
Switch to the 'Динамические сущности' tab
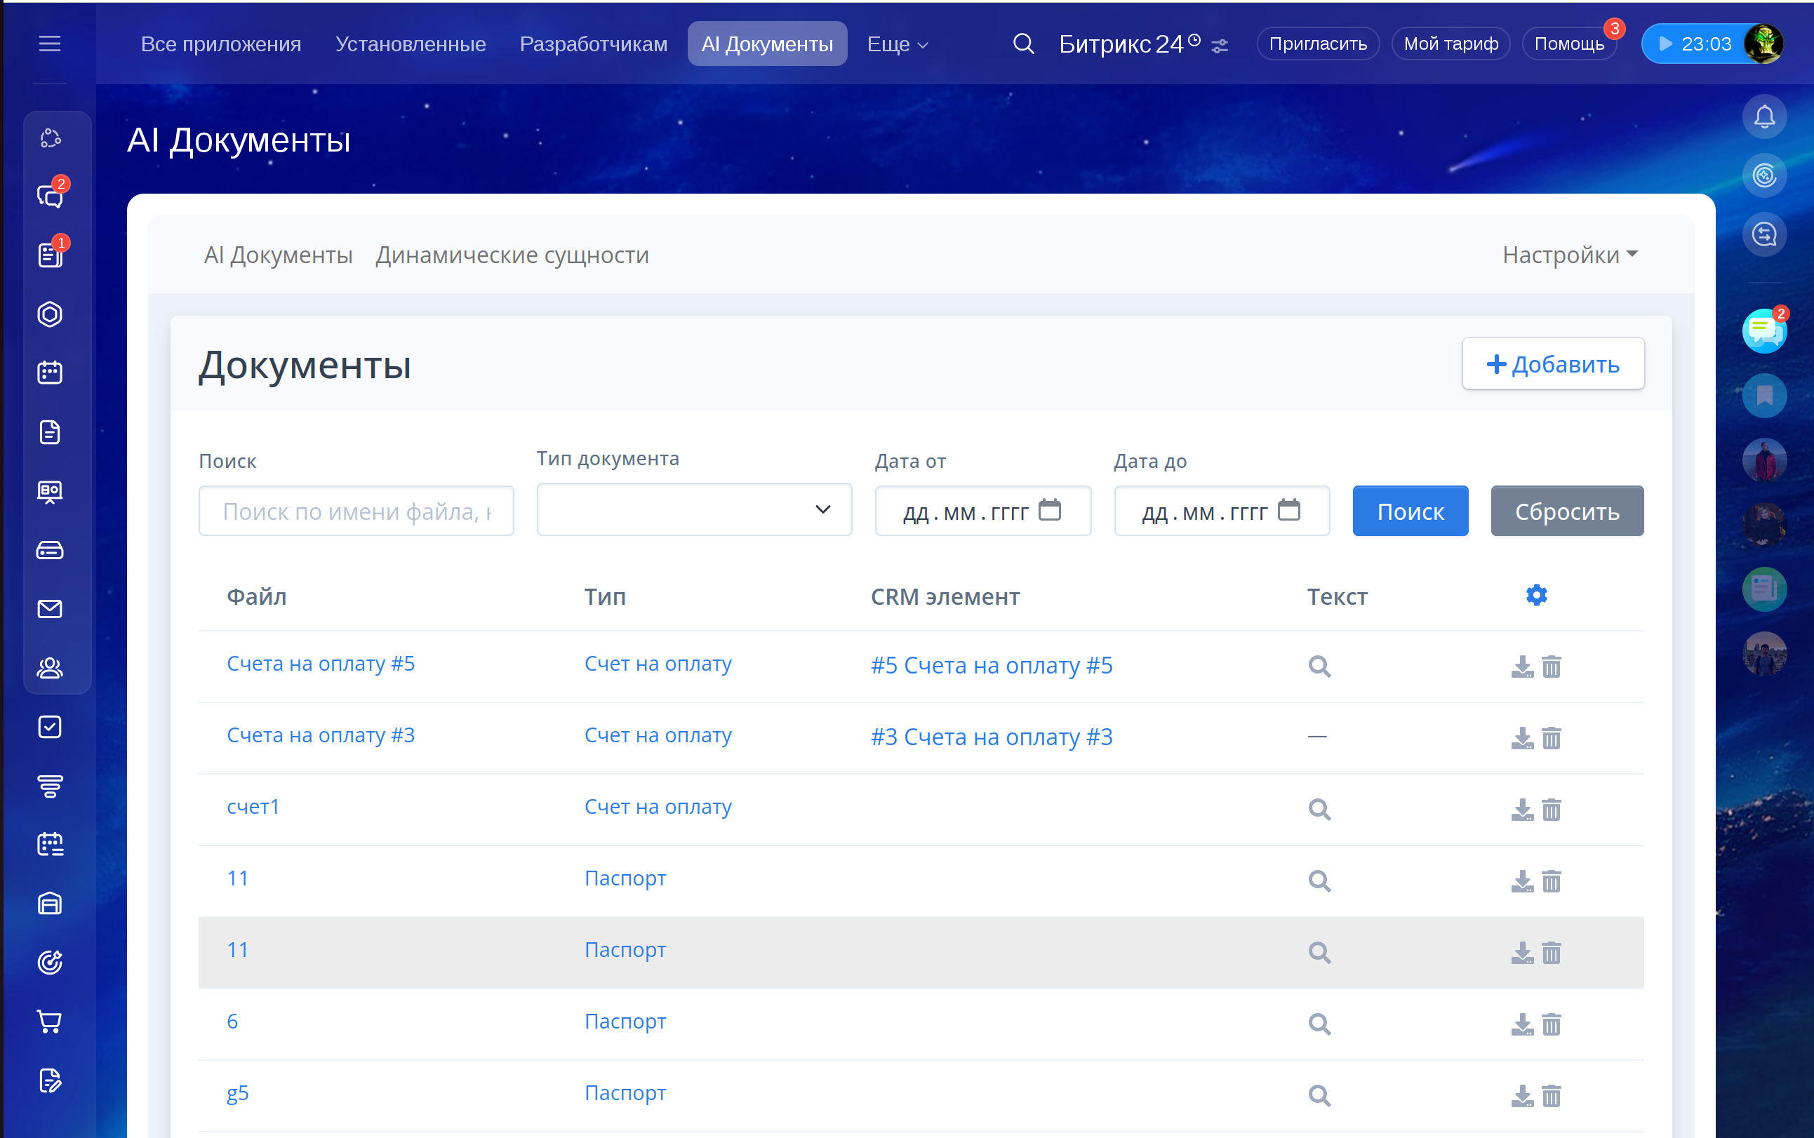[x=512, y=255]
